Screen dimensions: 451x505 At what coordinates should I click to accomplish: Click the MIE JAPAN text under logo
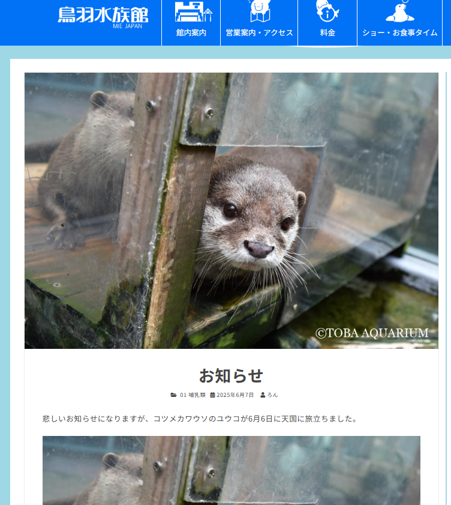pyautogui.click(x=127, y=26)
